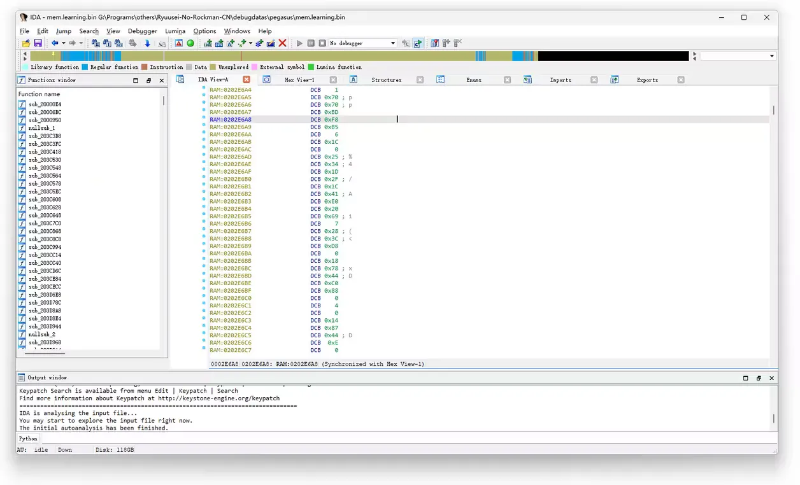Click the blue down arrow icon
800x485 pixels.
[x=147, y=43]
